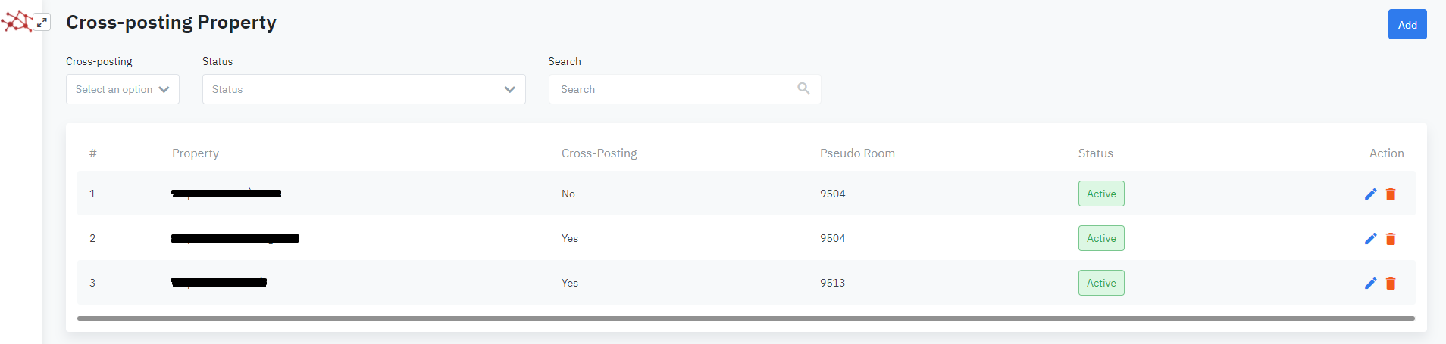Click the Cross-Posting column header
Image resolution: width=1446 pixels, height=344 pixels.
599,153
